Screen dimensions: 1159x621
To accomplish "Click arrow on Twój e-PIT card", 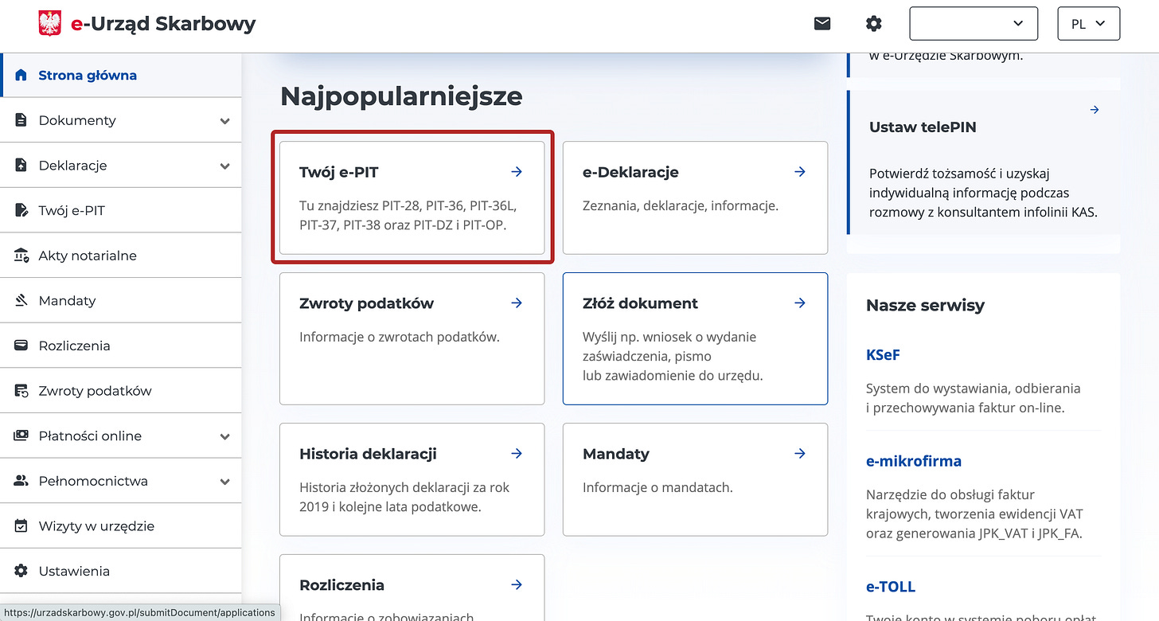I will [x=517, y=171].
